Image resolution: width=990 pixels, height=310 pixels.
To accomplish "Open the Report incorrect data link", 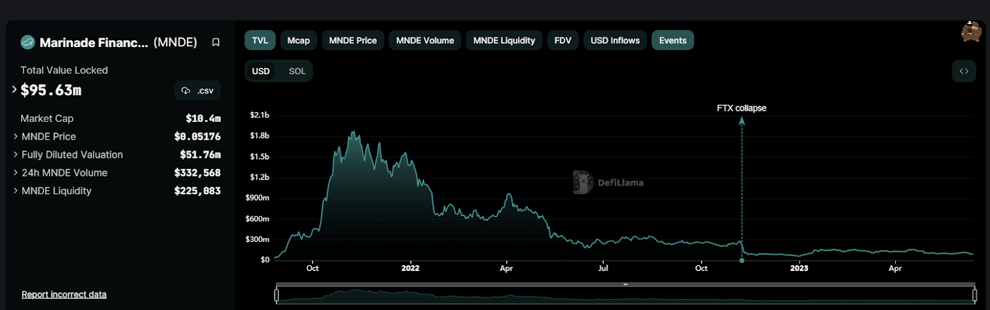I will [x=64, y=295].
